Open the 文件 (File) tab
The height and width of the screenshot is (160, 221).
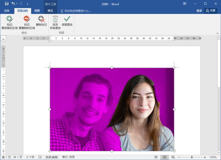tap(7, 11)
